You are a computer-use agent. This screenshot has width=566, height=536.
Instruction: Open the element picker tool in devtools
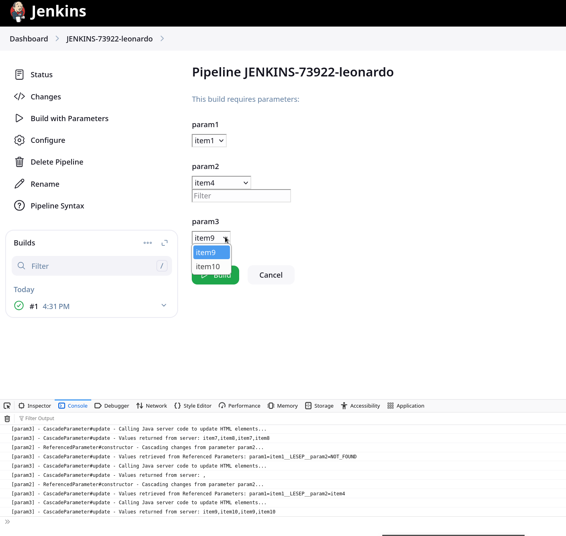point(7,406)
